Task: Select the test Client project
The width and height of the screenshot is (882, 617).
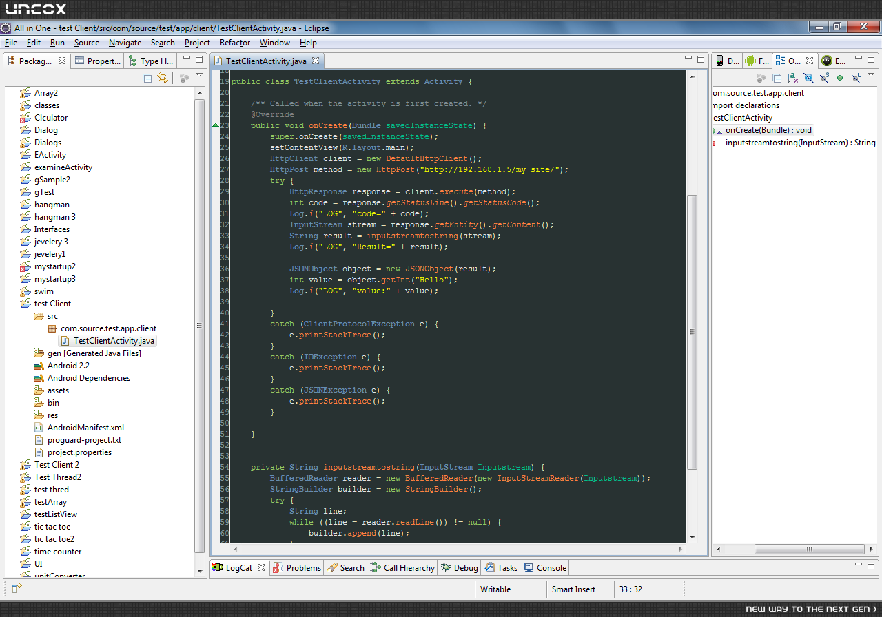Action: click(x=52, y=303)
